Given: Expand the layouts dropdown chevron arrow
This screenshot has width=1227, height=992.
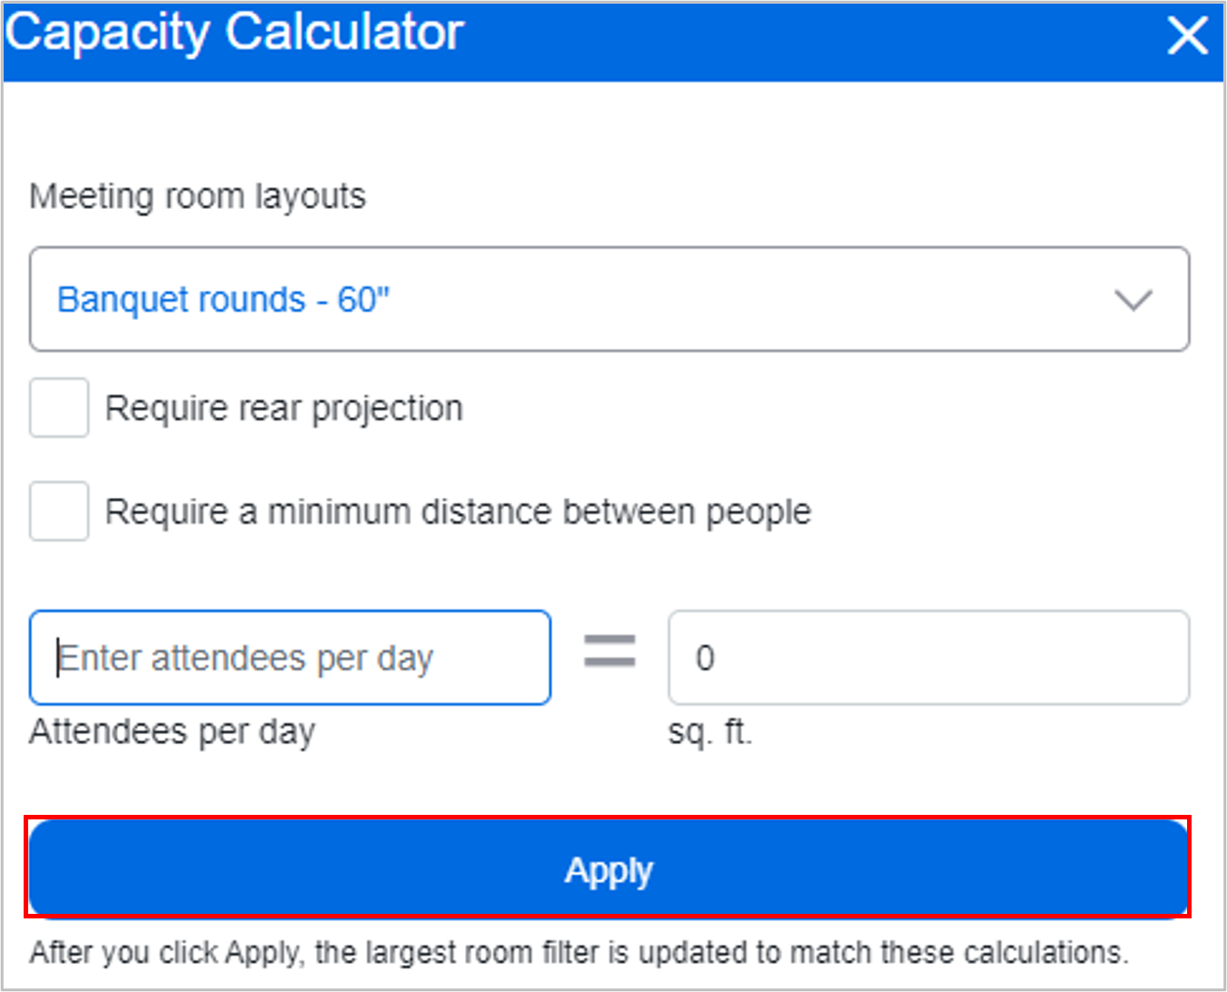Looking at the screenshot, I should coord(1133,300).
